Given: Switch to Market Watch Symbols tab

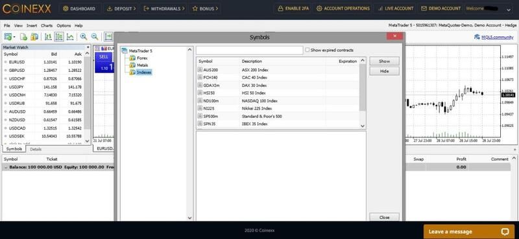Looking at the screenshot, I should click(14, 149).
